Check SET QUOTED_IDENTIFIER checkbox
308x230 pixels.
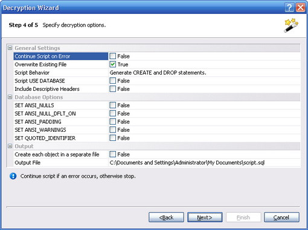(x=113, y=138)
